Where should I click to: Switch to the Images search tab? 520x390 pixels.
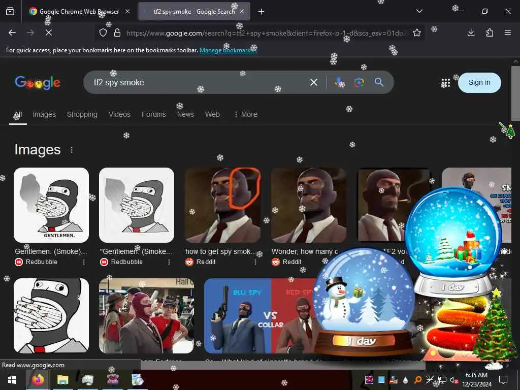44,114
